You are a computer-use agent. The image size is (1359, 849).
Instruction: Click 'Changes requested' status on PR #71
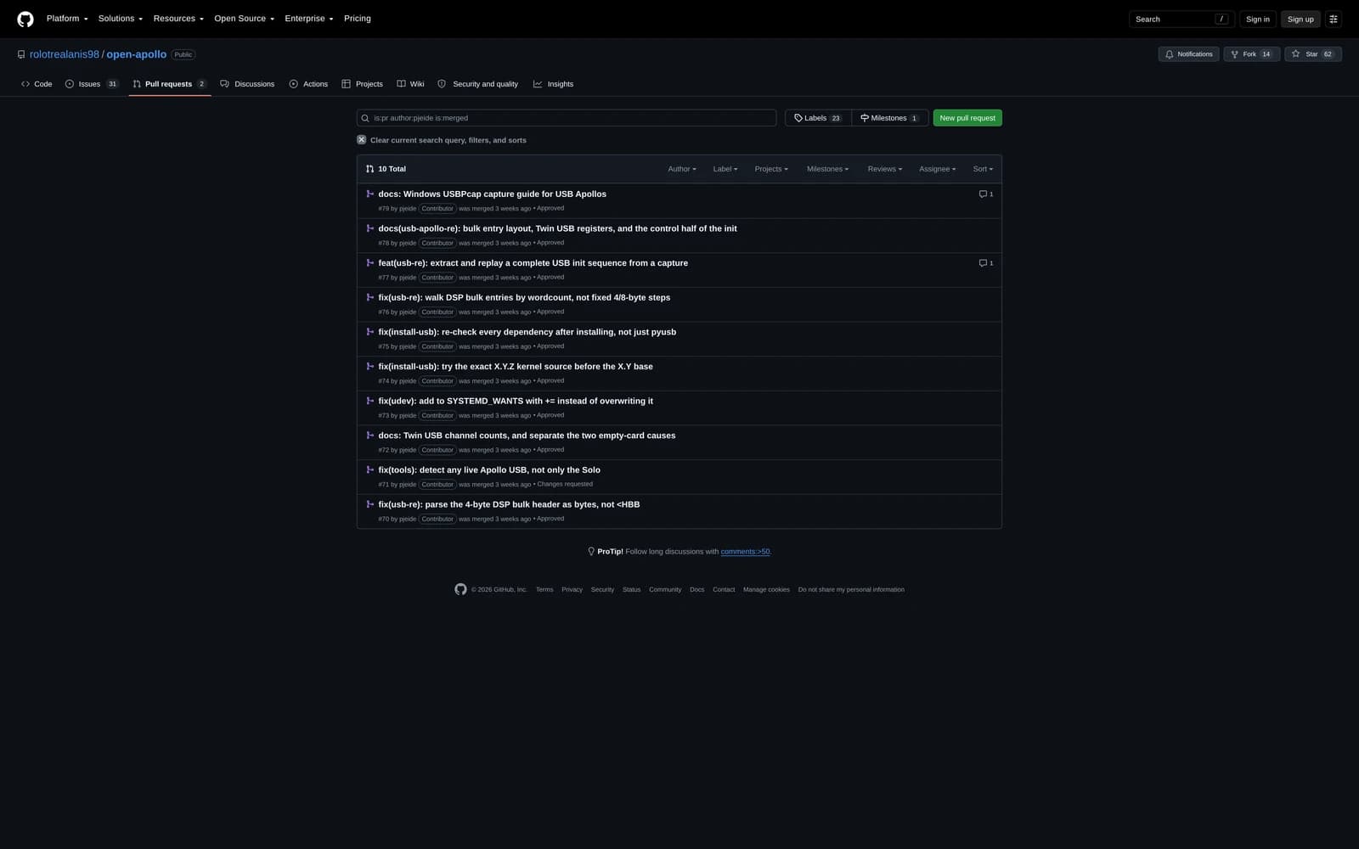click(565, 484)
